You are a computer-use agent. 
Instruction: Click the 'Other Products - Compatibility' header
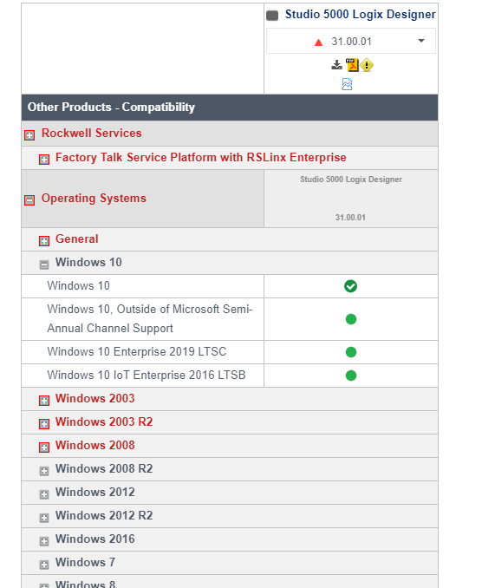[x=111, y=107]
